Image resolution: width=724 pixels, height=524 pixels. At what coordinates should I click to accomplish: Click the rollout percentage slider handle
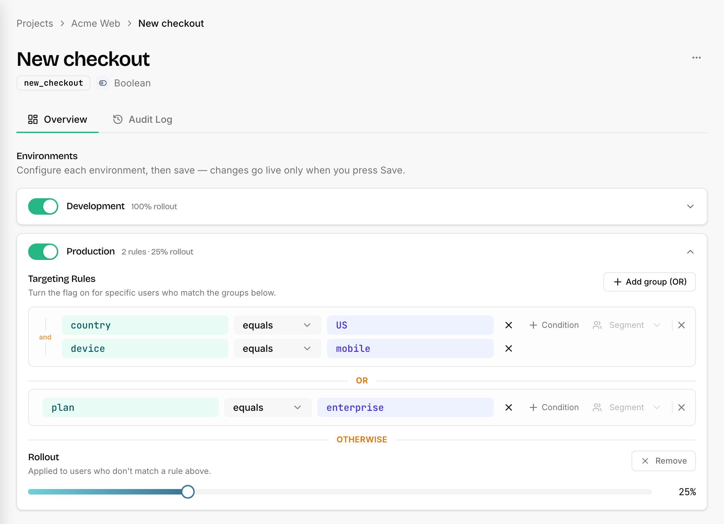(188, 492)
